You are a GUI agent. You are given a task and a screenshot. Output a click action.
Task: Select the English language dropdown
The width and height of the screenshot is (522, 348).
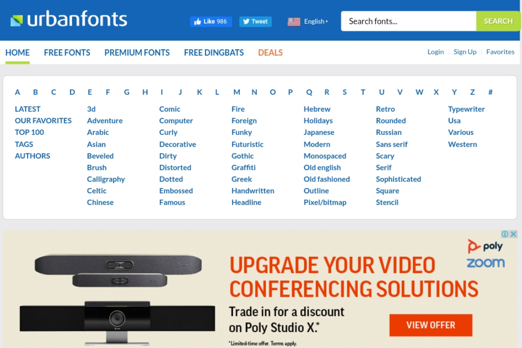click(309, 21)
